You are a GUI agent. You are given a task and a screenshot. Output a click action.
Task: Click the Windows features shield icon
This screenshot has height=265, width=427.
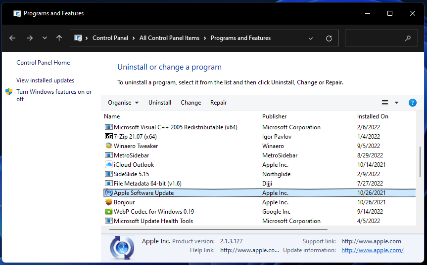(9, 92)
